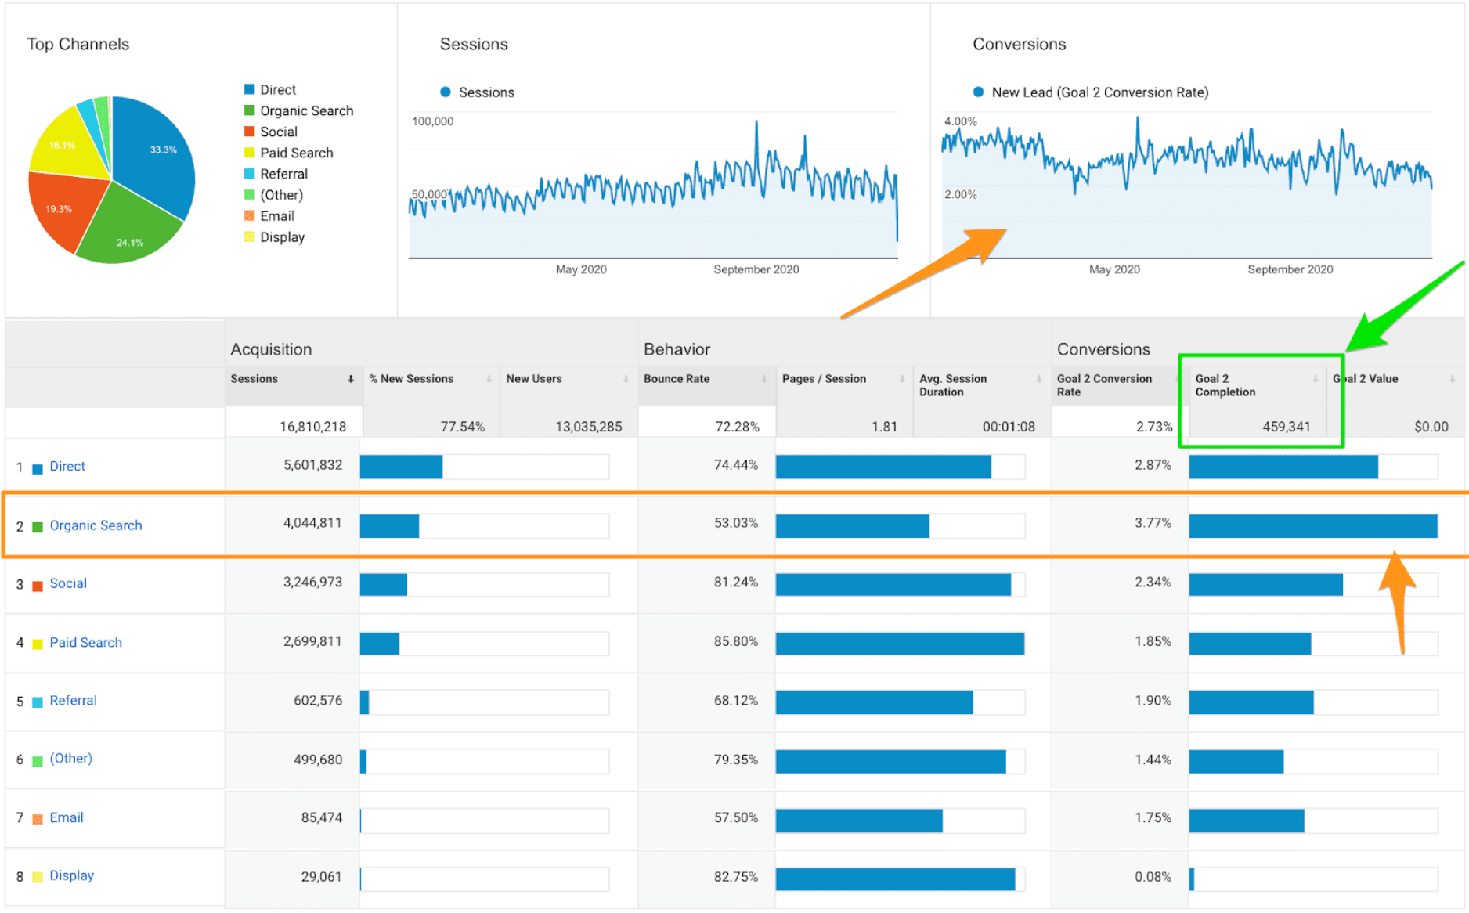Open the Organic Search channel report
The height and width of the screenshot is (913, 1469).
[x=96, y=525]
